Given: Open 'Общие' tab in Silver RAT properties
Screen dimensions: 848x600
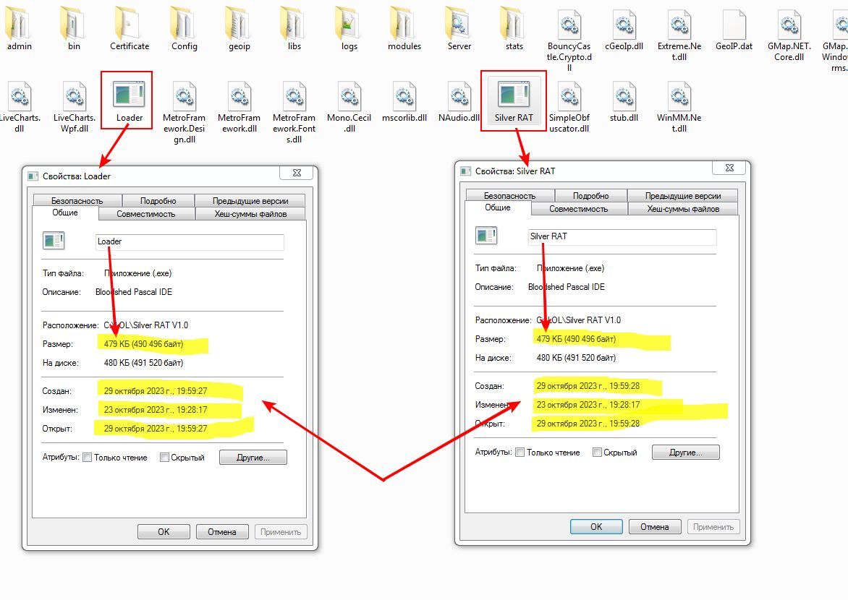Looking at the screenshot, I should 498,208.
